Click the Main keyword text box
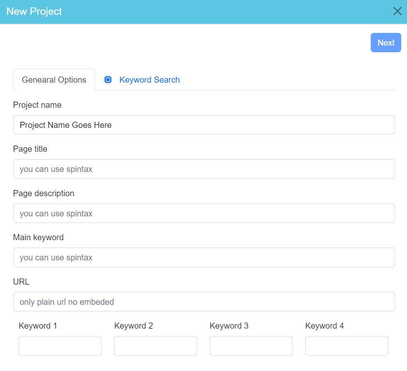This screenshot has width=407, height=371. [203, 257]
